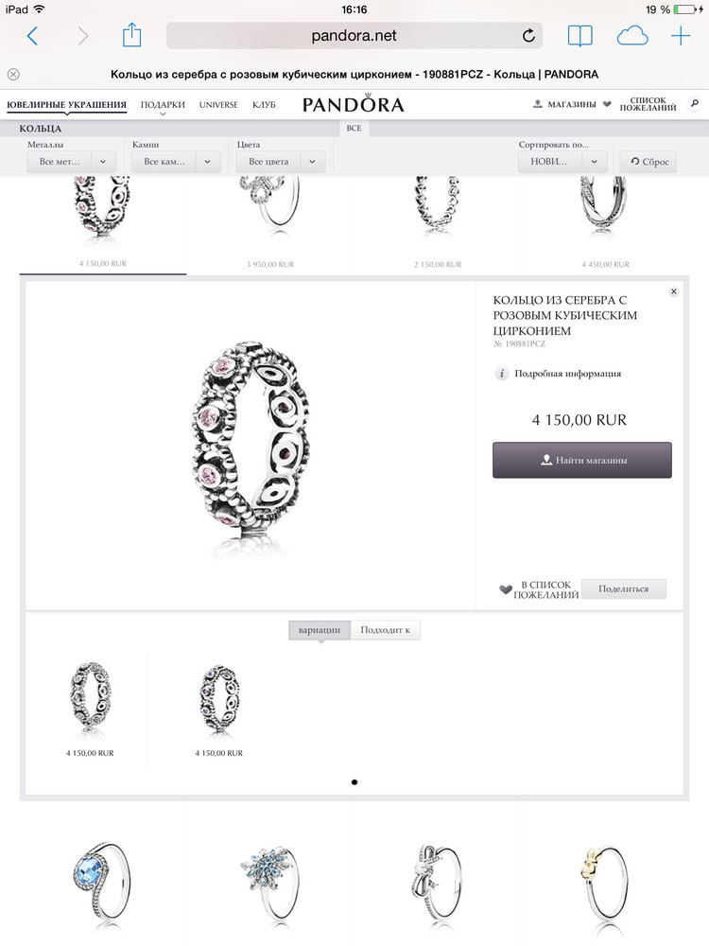Open the ПОДАРКИ menu
Screen dimensions: 709x946
(x=163, y=105)
